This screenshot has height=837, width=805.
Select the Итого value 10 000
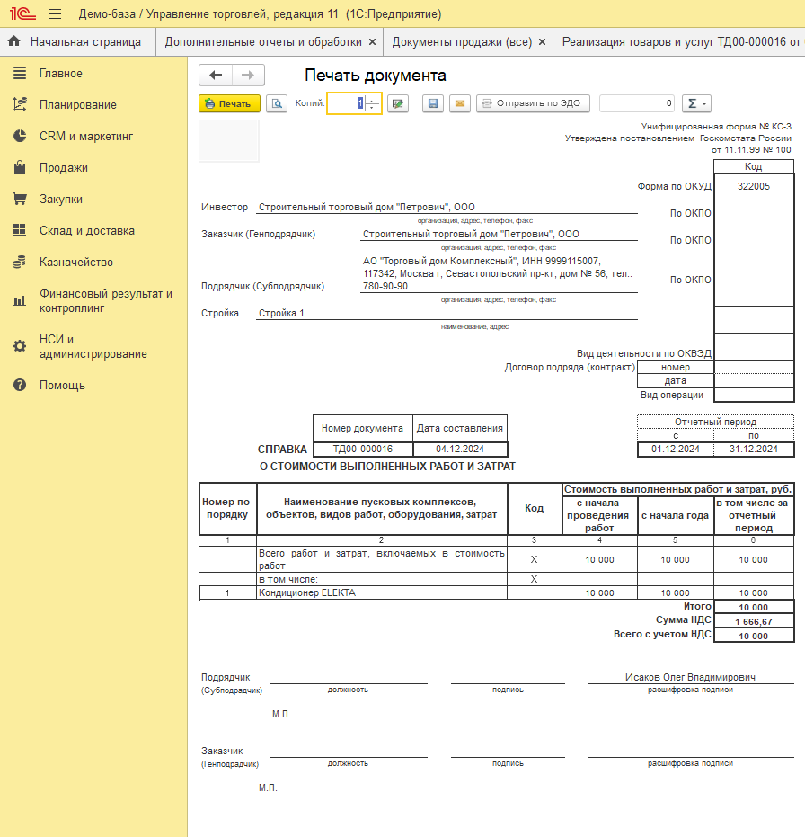(x=753, y=607)
